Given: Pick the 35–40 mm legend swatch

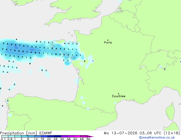Looking at the screenshot, I should pyautogui.click(x=71, y=136).
